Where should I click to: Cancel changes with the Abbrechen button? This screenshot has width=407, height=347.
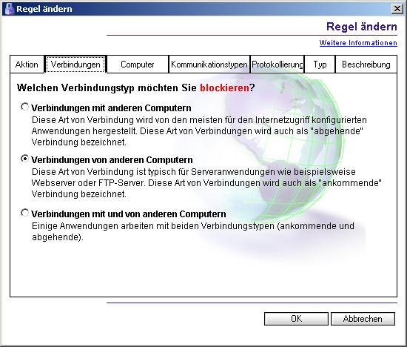tap(363, 319)
